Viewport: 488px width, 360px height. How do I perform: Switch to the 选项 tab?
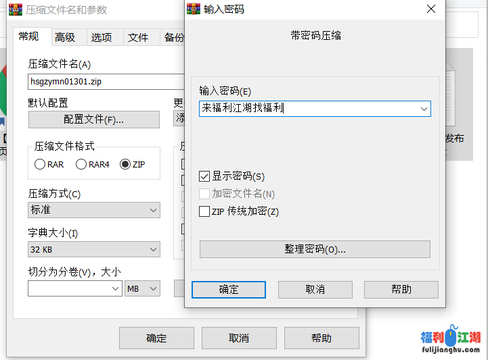click(x=102, y=38)
